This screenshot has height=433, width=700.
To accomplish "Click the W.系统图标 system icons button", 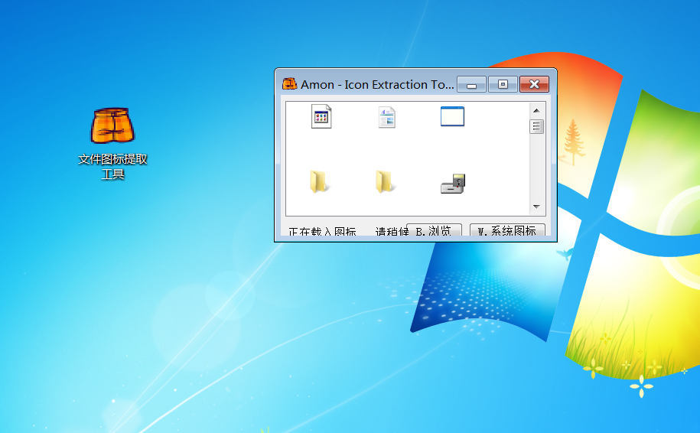I will point(507,230).
